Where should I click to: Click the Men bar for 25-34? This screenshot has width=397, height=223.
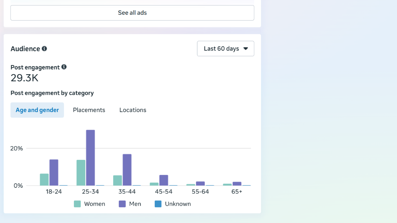(x=90, y=158)
